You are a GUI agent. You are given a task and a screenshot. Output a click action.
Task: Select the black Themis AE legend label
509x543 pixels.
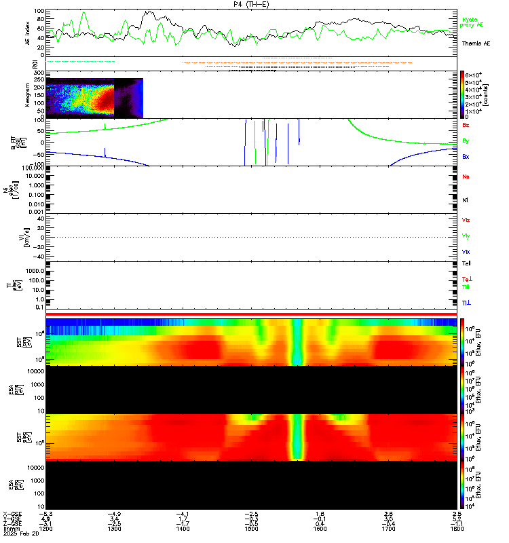click(476, 43)
